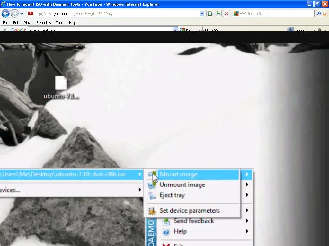This screenshot has width=329, height=246.
Task: Expand the arrow beside Daemon Tools Help
Action: [x=247, y=231]
